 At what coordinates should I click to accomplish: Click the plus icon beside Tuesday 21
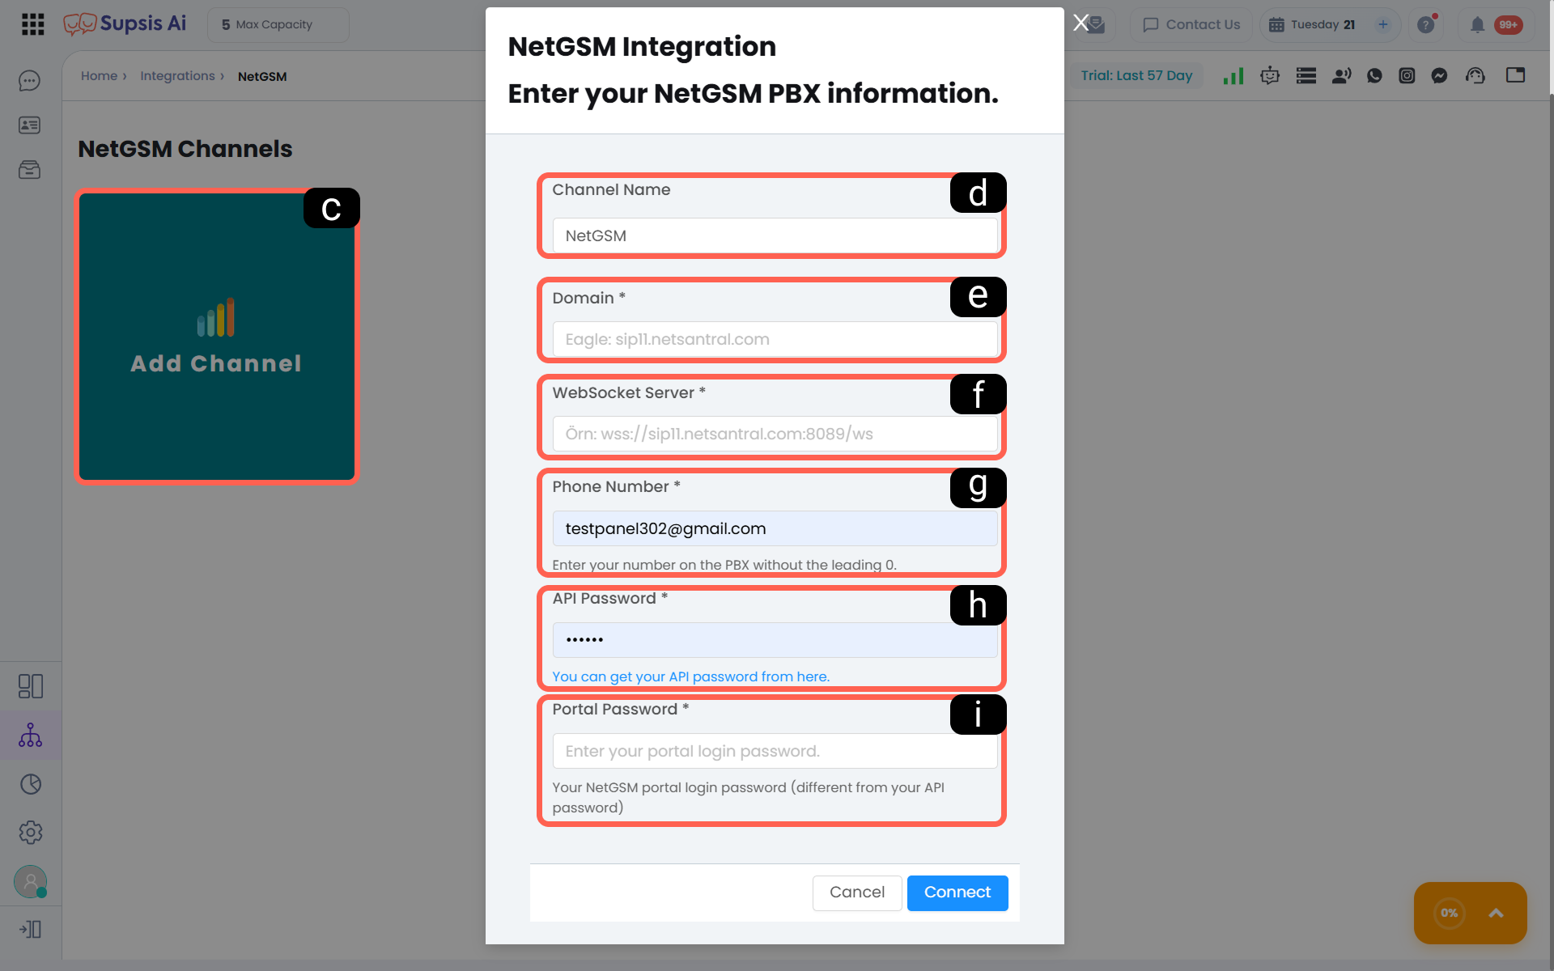(1383, 25)
